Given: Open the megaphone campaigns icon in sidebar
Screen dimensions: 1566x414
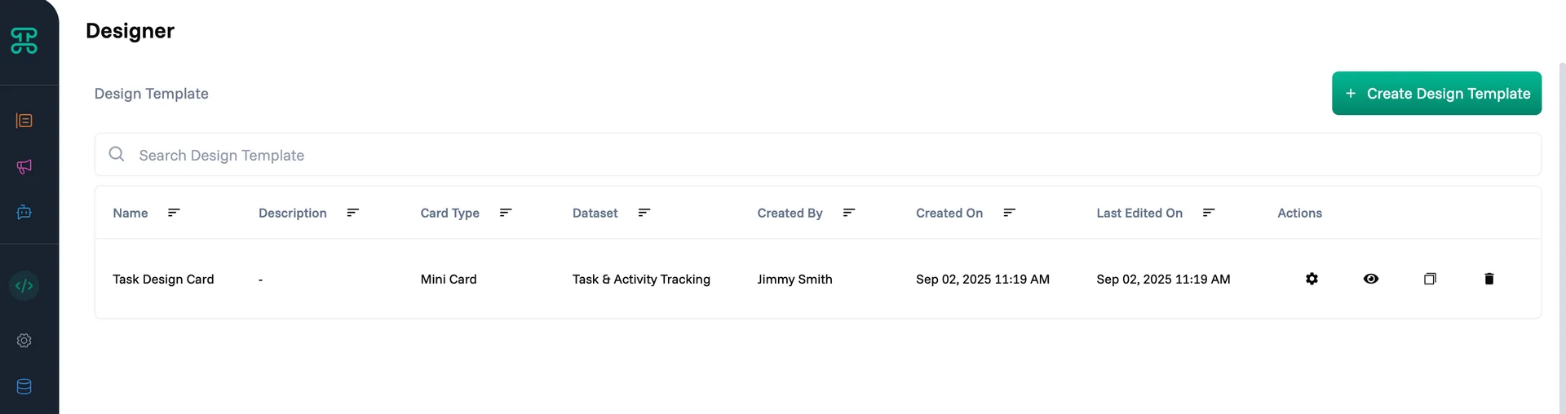Looking at the screenshot, I should (24, 166).
